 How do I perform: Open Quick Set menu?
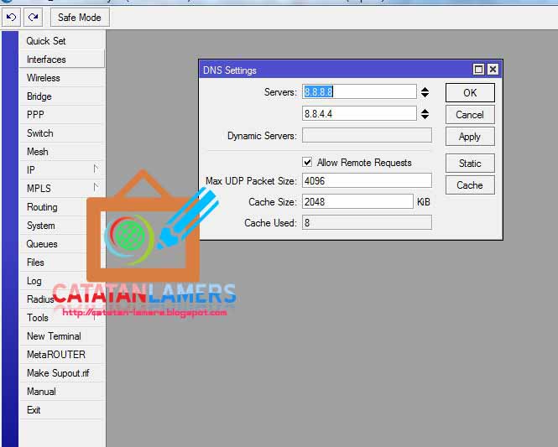[x=62, y=41]
